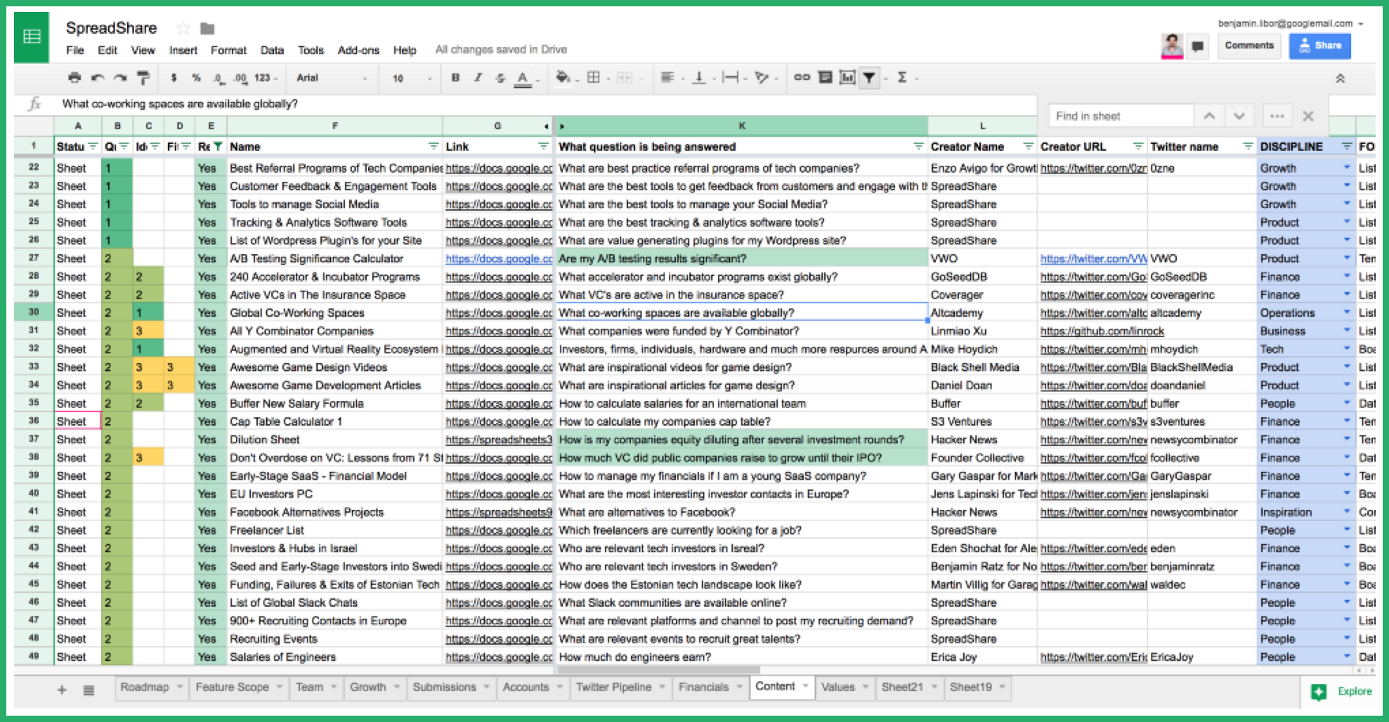Open text wrapping options
Viewport: 1389px width, 722px height.
[x=731, y=78]
